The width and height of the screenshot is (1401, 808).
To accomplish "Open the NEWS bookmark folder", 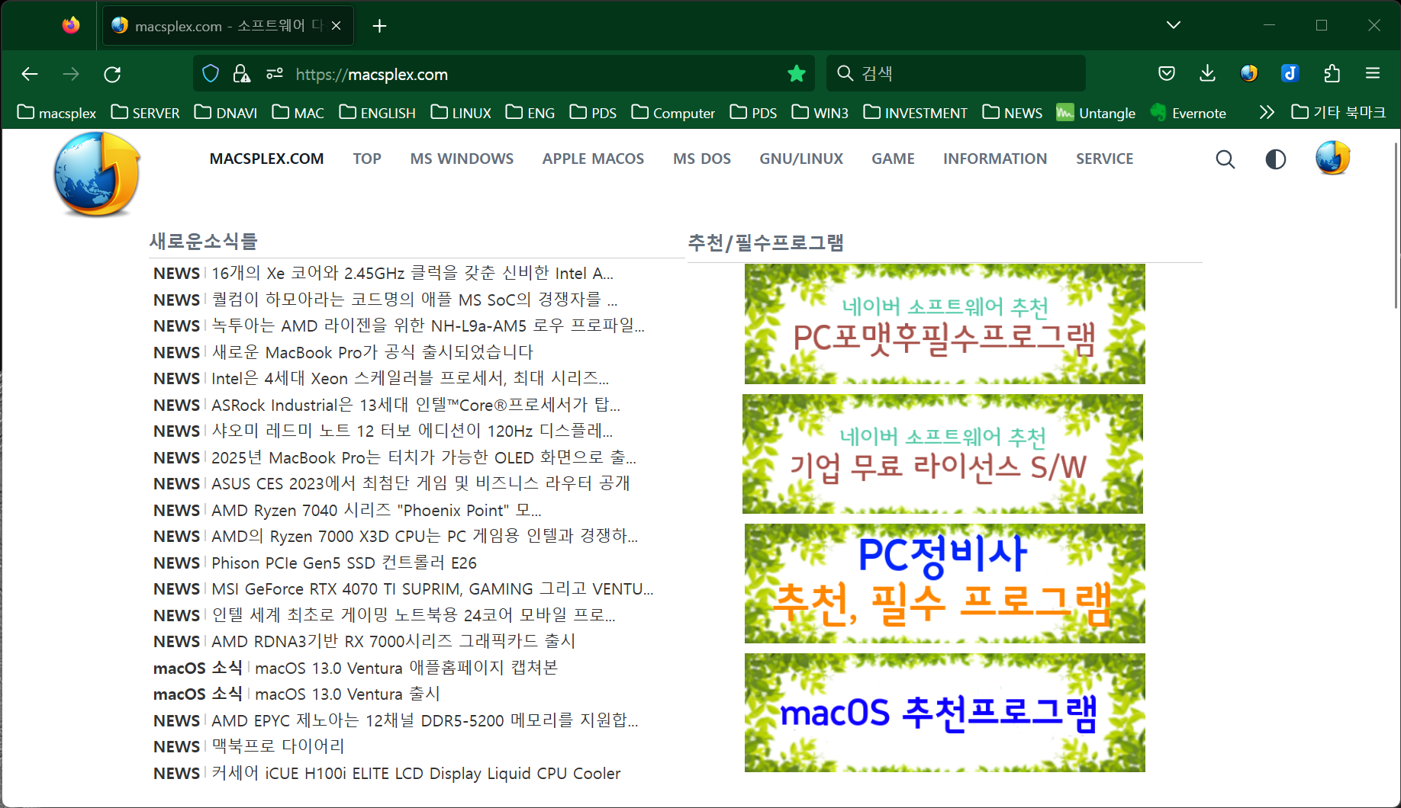I will point(1012,113).
